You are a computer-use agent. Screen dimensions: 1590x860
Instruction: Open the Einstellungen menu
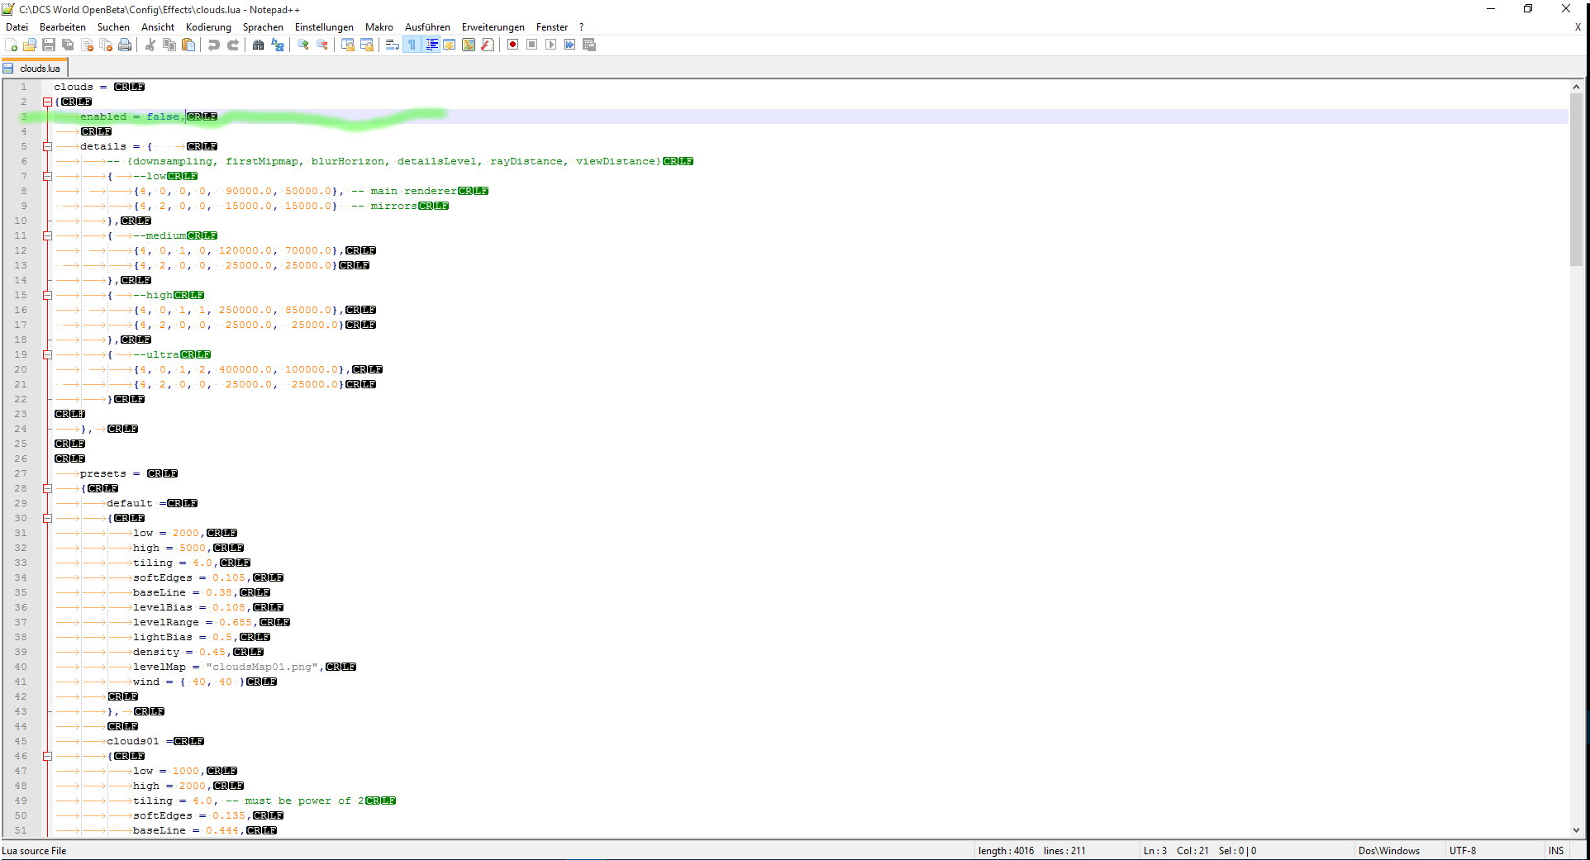324,27
